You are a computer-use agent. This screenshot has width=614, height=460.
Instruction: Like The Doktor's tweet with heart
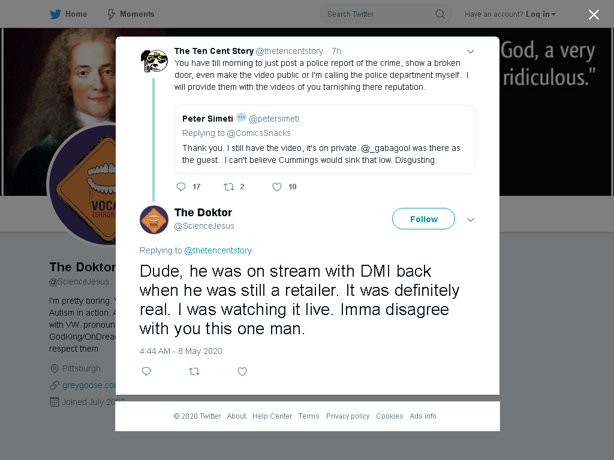pos(242,371)
